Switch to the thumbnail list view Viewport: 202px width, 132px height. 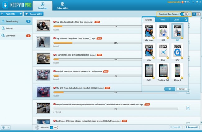[194, 14]
